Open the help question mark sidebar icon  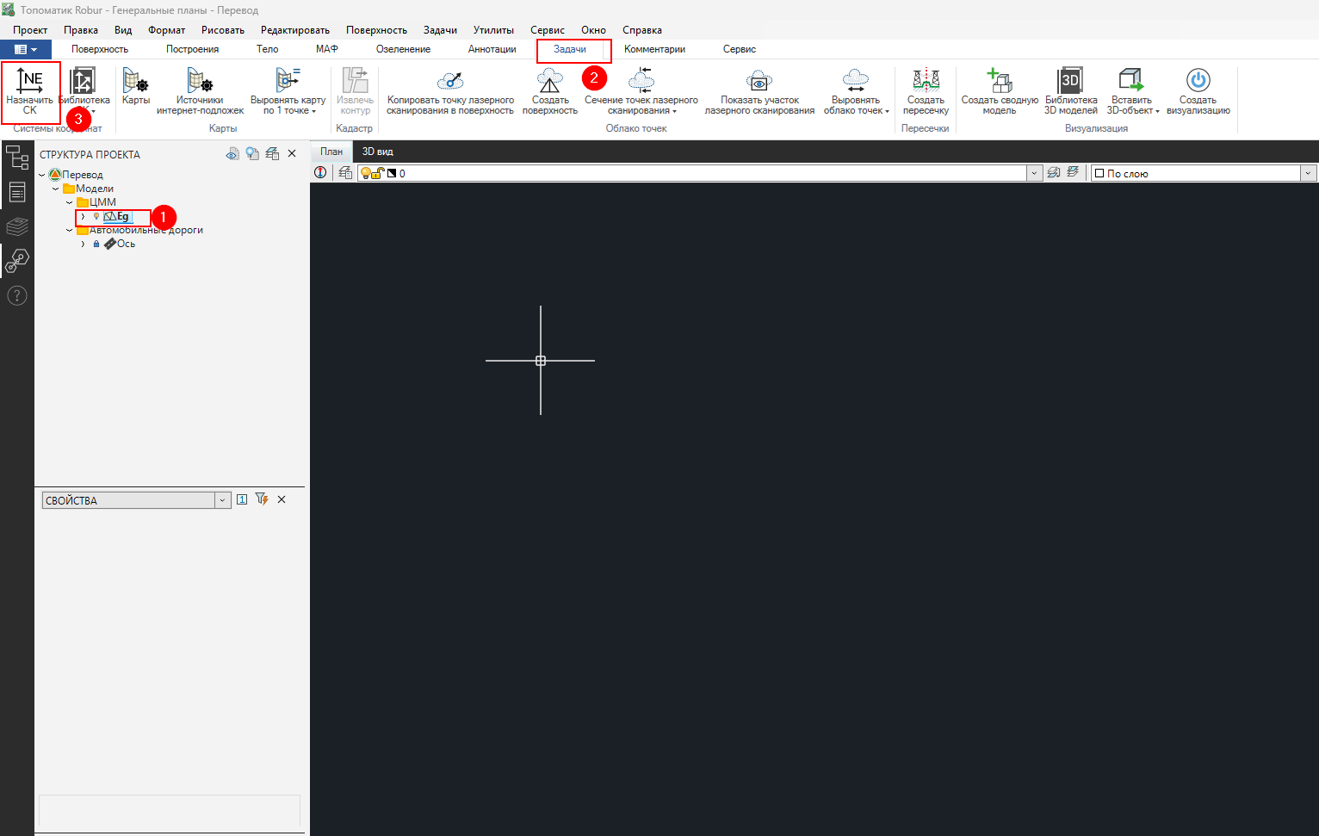click(x=17, y=295)
